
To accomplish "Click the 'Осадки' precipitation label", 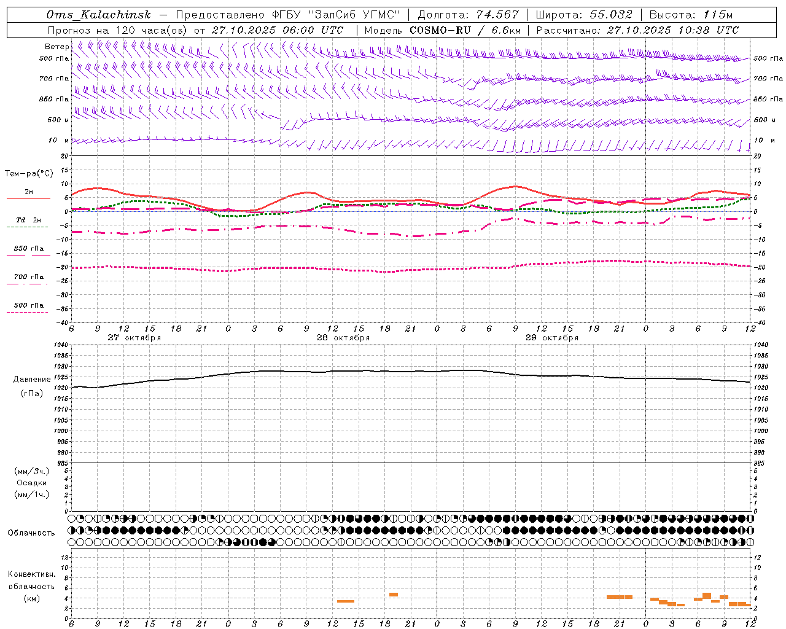I will point(32,483).
